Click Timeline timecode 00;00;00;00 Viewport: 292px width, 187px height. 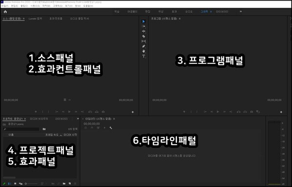(92, 124)
